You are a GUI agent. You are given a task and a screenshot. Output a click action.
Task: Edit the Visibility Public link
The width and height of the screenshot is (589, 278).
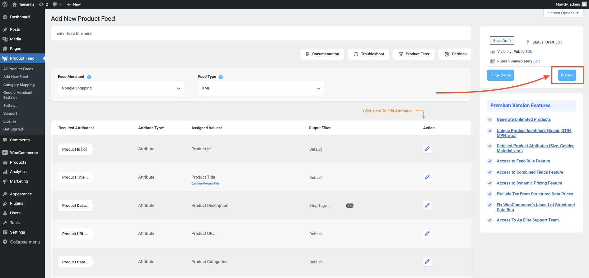[x=529, y=52]
